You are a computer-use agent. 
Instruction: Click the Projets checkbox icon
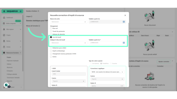point(4,35)
